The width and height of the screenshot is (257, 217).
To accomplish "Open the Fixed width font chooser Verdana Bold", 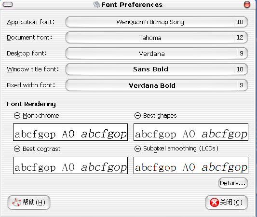I will [x=157, y=85].
